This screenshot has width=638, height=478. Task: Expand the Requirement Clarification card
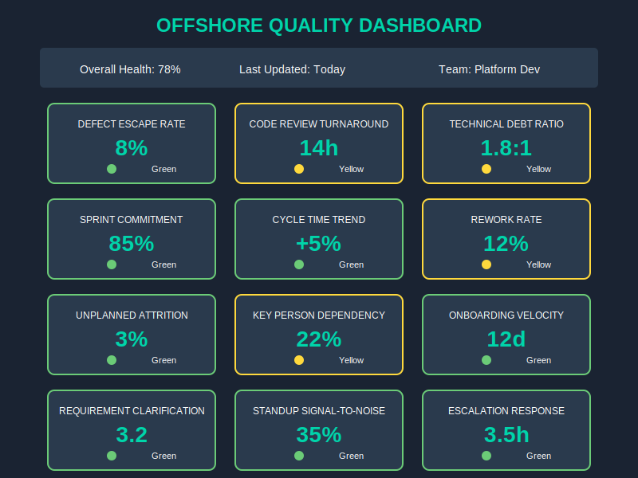click(132, 430)
